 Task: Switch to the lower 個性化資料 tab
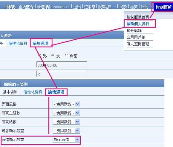33,92
